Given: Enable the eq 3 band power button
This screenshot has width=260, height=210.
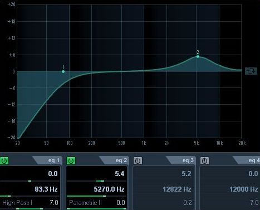Looking at the screenshot, I should pos(138,161).
